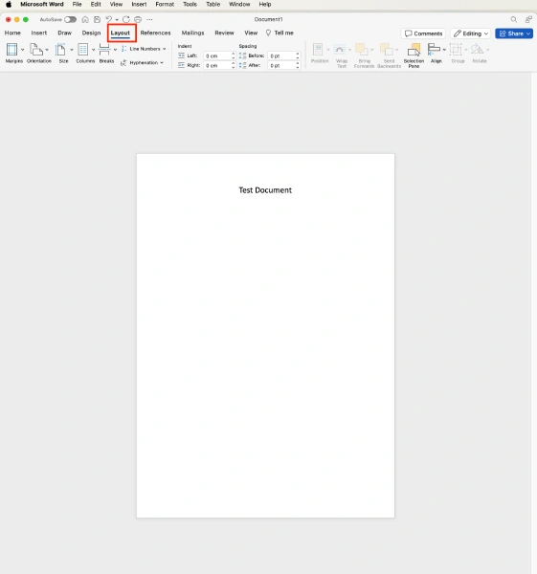Switch to the Mailings tab

coord(192,33)
